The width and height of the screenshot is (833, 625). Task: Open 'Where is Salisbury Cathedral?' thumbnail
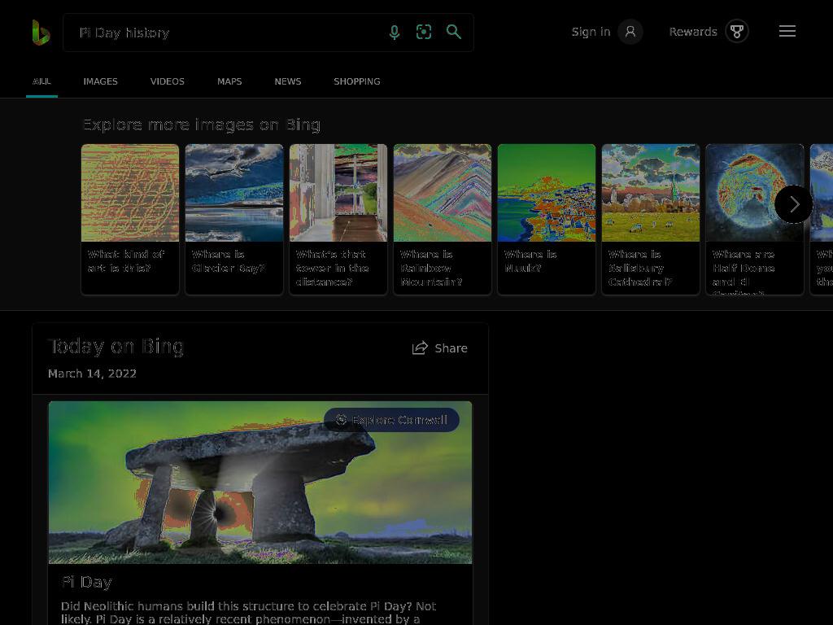(651, 193)
